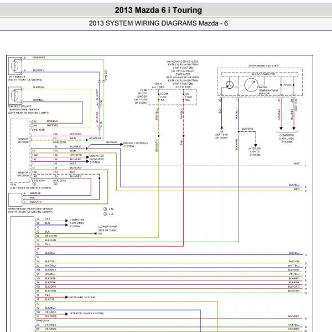Click the "MICROCOMPUTER" label in the cluster

coord(263,74)
